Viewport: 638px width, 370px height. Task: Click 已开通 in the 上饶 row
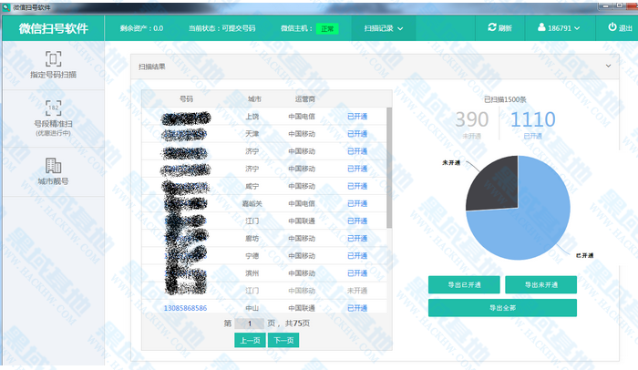[357, 117]
